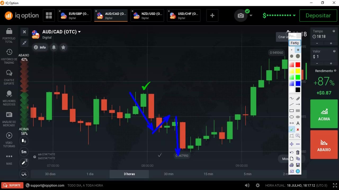
Task: Click the minus decrease icon in drawing toolbar
Action: [x=298, y=144]
